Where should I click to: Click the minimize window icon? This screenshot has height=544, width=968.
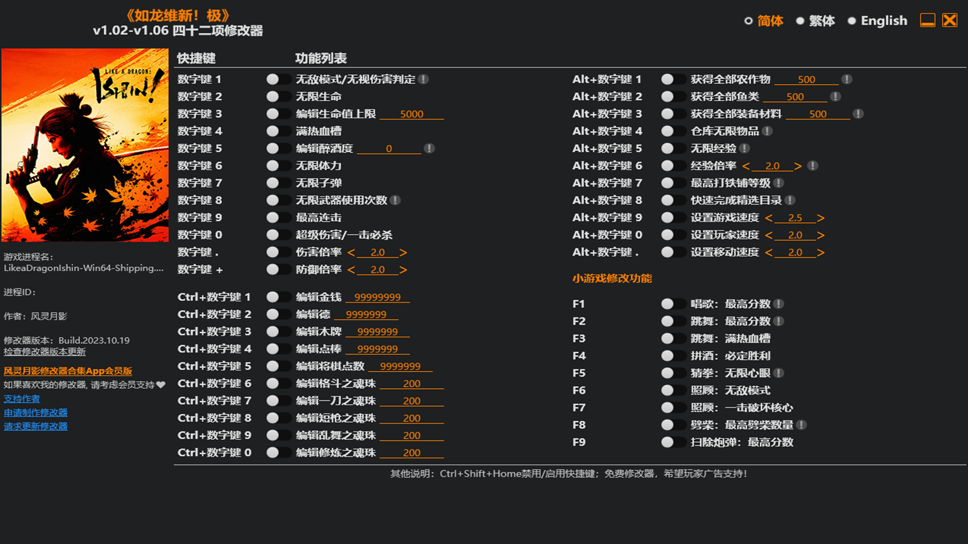click(927, 20)
